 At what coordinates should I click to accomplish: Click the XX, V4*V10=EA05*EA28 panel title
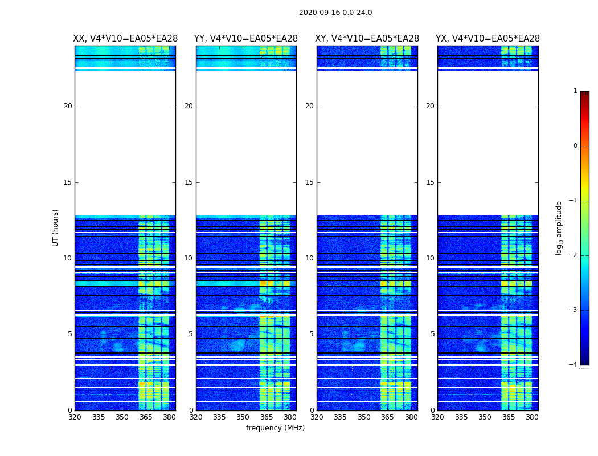pos(125,39)
